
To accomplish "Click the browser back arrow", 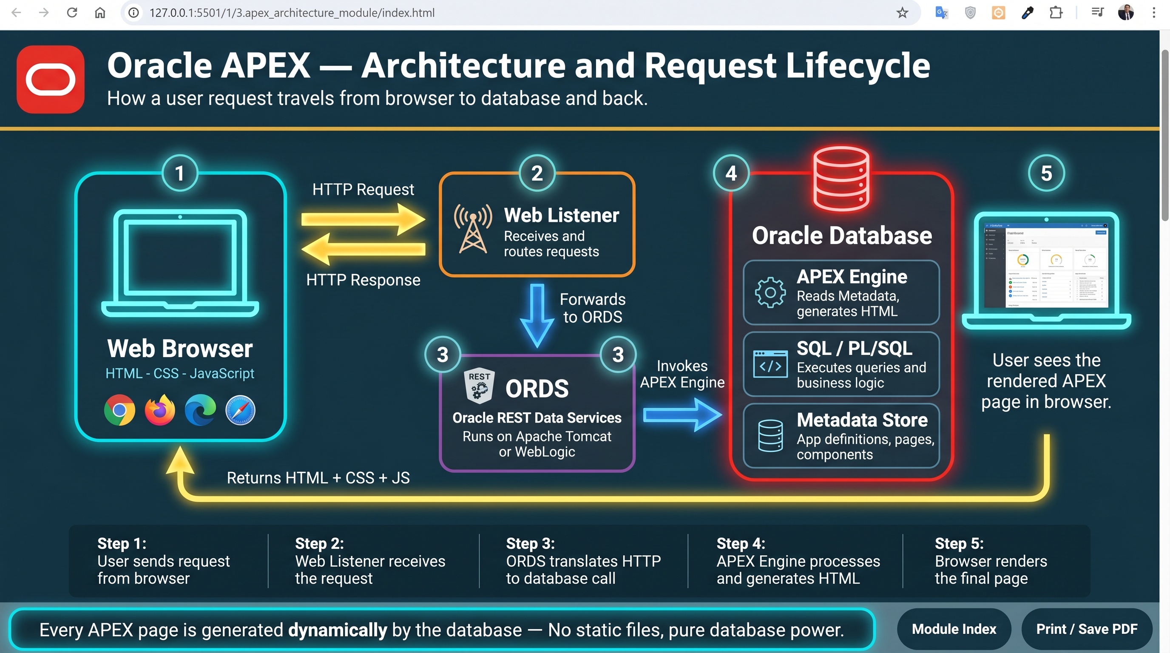I will click(x=16, y=13).
